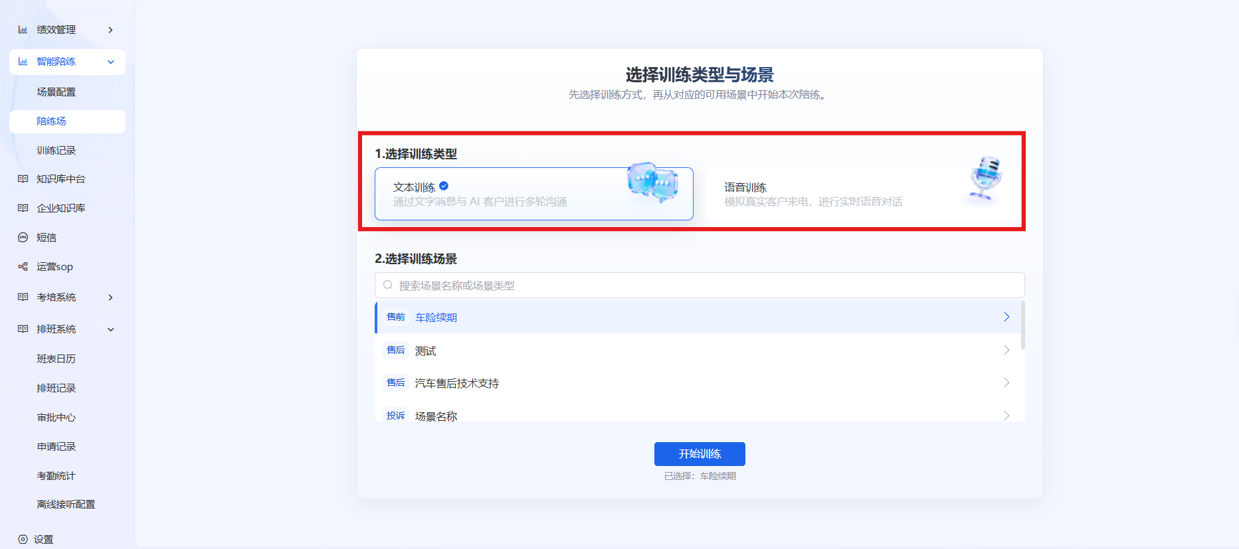1239x549 pixels.
Task: Select the 文本训练 training type card
Action: click(x=533, y=194)
